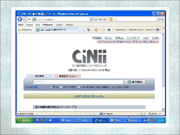Click the browser Forward arrow button

click(25, 19)
